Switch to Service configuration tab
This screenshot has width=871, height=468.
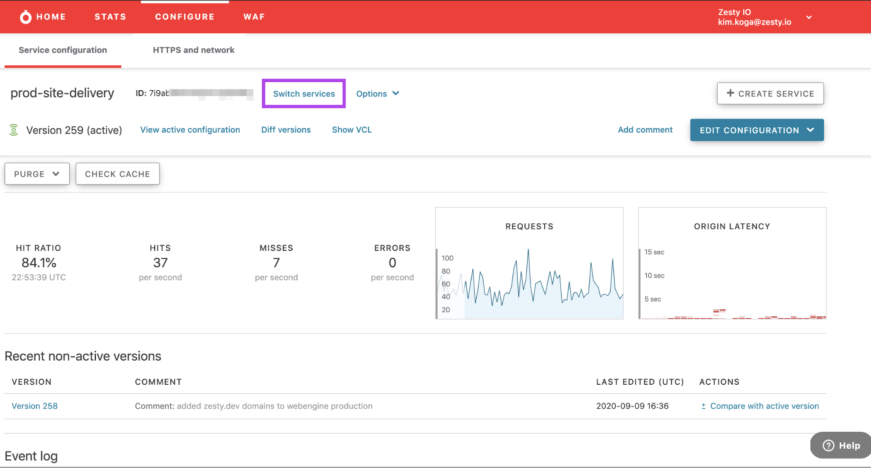63,50
